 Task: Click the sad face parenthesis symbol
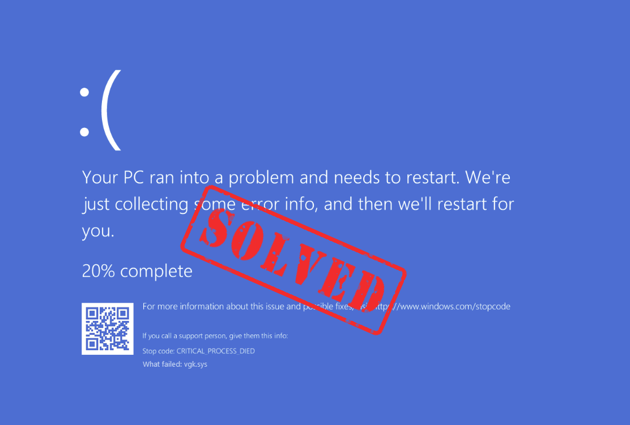pyautogui.click(x=111, y=110)
